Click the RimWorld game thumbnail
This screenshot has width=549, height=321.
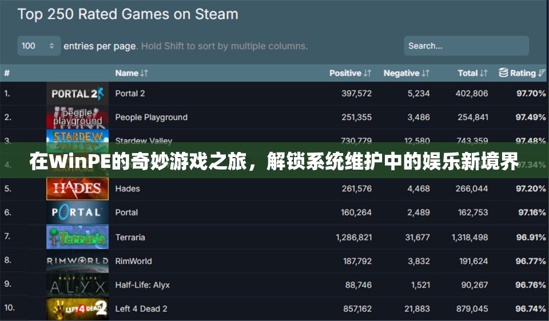tap(77, 261)
